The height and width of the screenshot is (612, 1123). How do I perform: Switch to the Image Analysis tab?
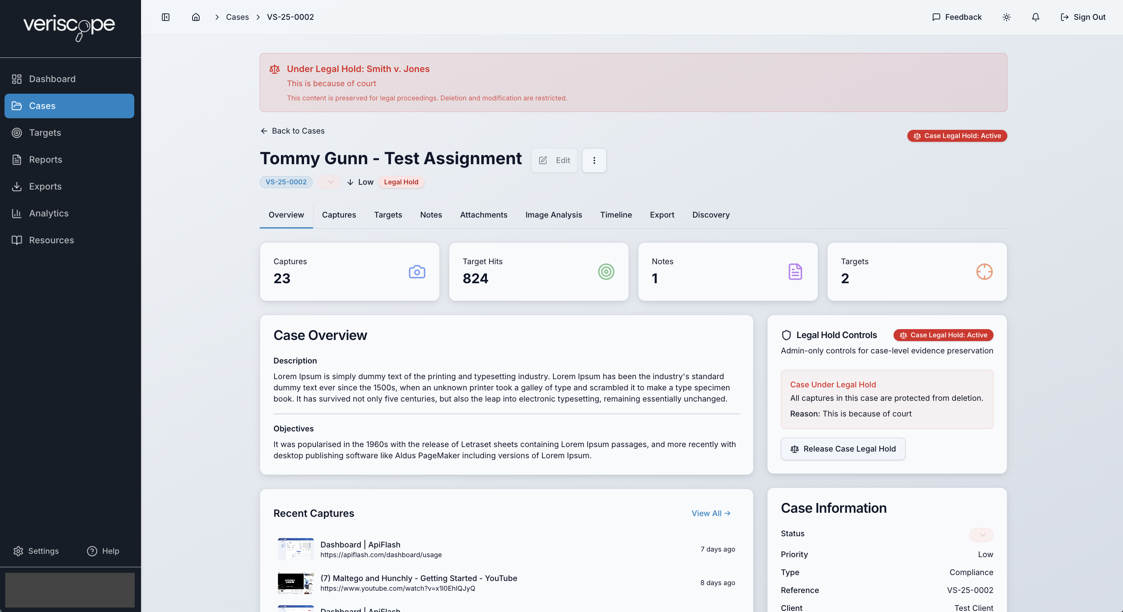click(x=553, y=215)
